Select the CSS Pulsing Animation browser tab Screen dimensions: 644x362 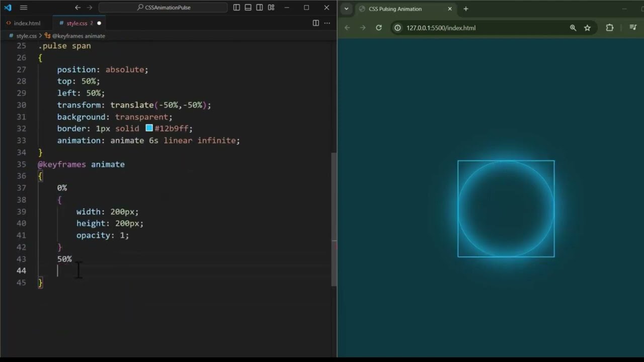[x=405, y=9]
